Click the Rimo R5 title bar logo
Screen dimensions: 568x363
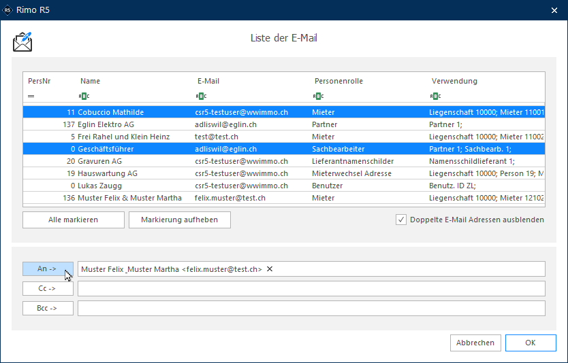coord(7,10)
